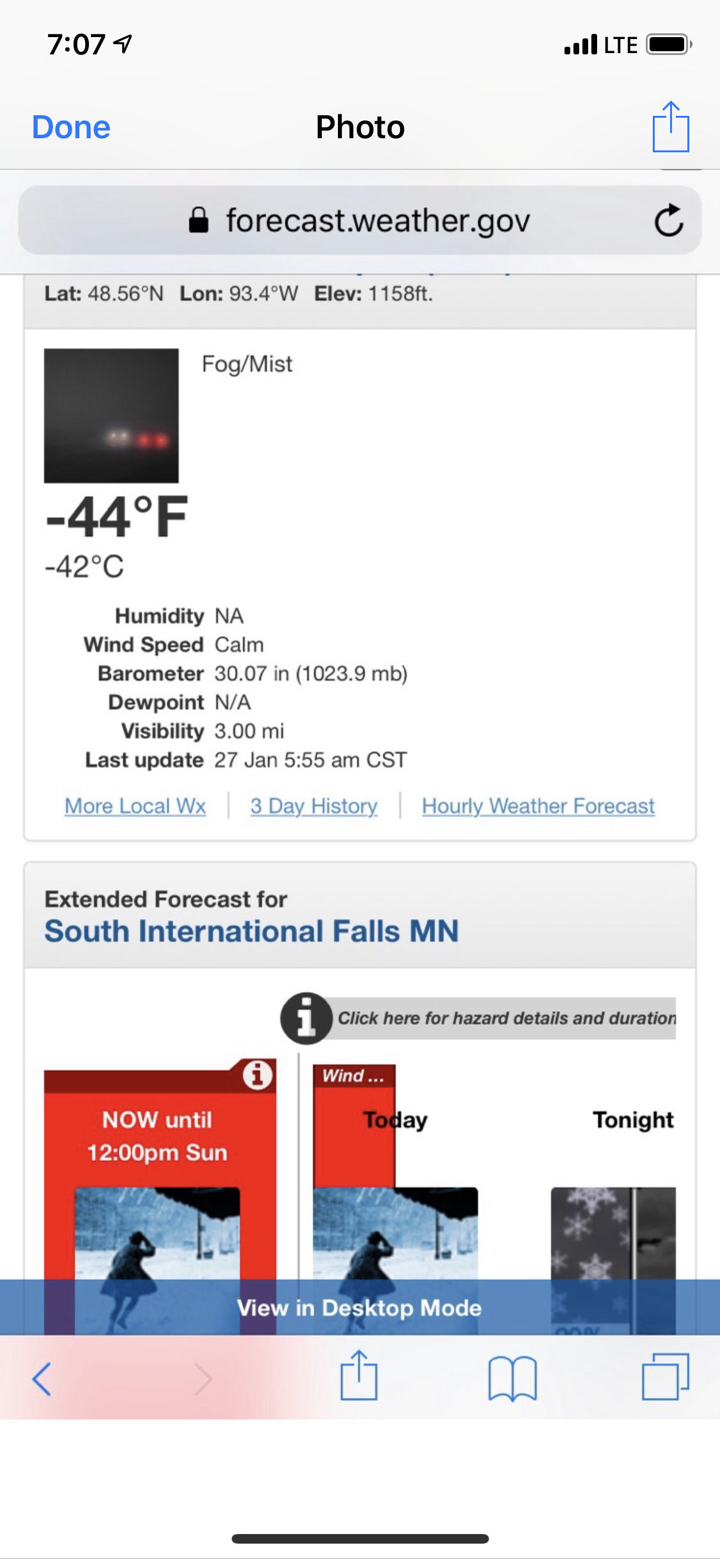Tap the forecast.weather.gov address field
This screenshot has width=720, height=1559.
[378, 221]
